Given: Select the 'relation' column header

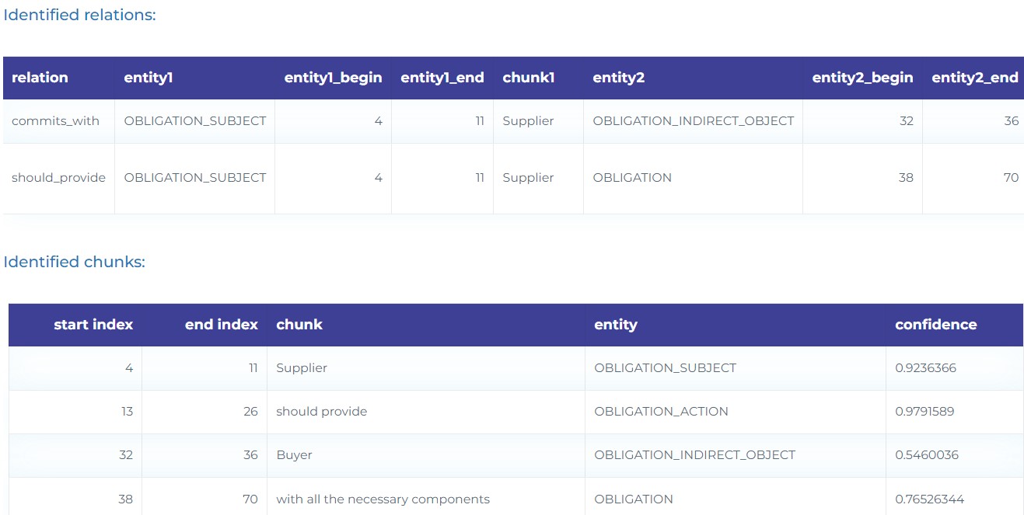Looking at the screenshot, I should pyautogui.click(x=40, y=78).
